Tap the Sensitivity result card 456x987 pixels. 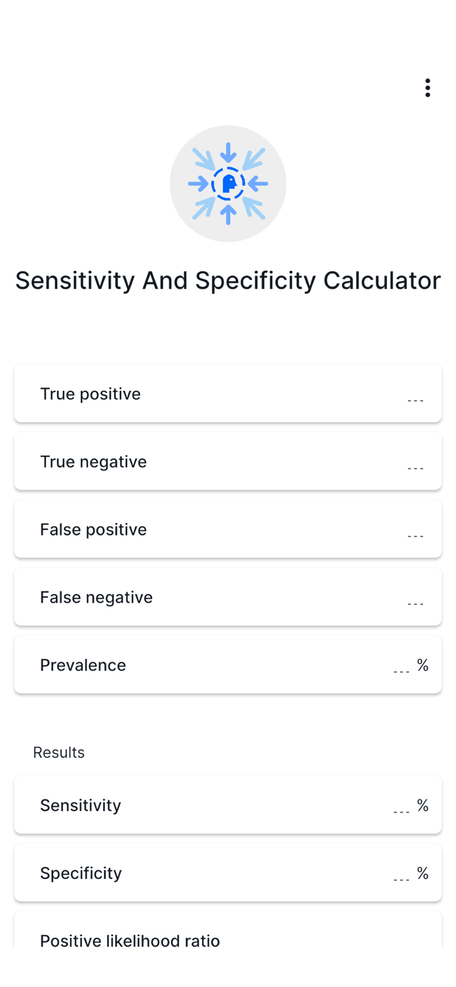coord(228,804)
